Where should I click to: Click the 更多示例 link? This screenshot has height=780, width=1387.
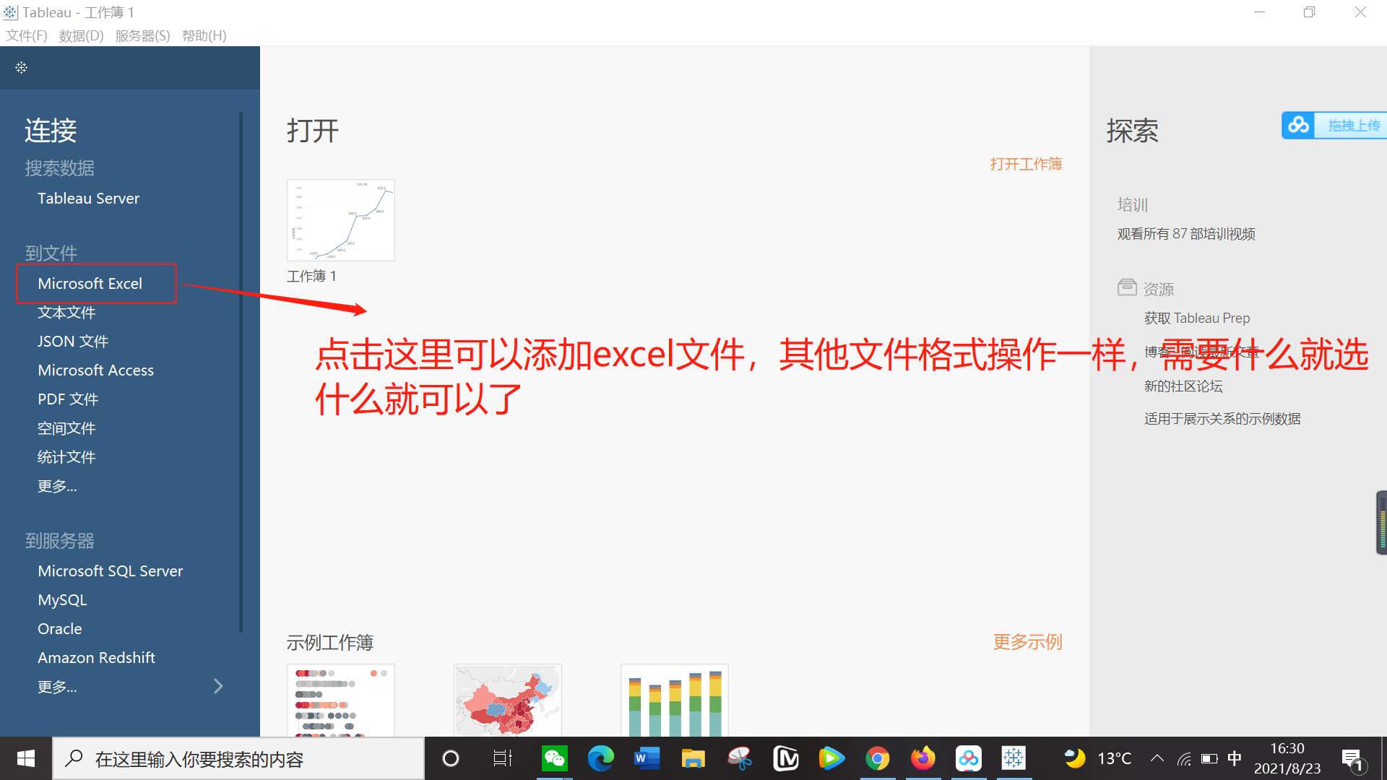point(1027,642)
